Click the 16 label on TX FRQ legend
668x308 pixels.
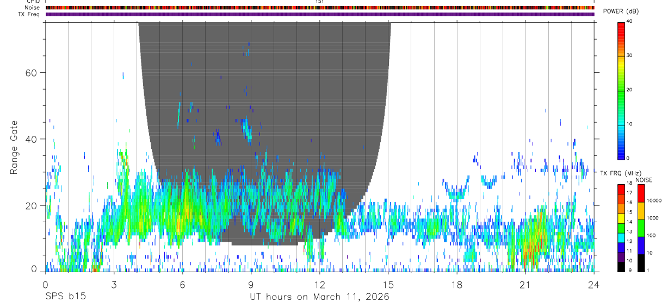coord(629,203)
